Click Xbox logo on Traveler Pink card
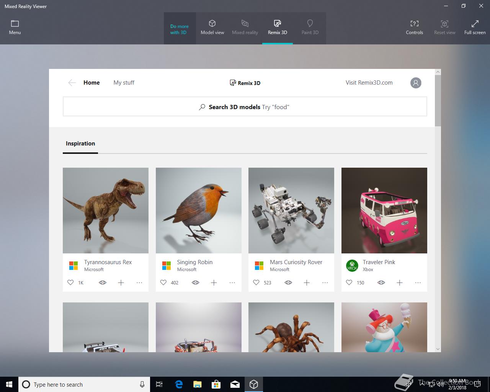This screenshot has height=392, width=490. tap(352, 265)
